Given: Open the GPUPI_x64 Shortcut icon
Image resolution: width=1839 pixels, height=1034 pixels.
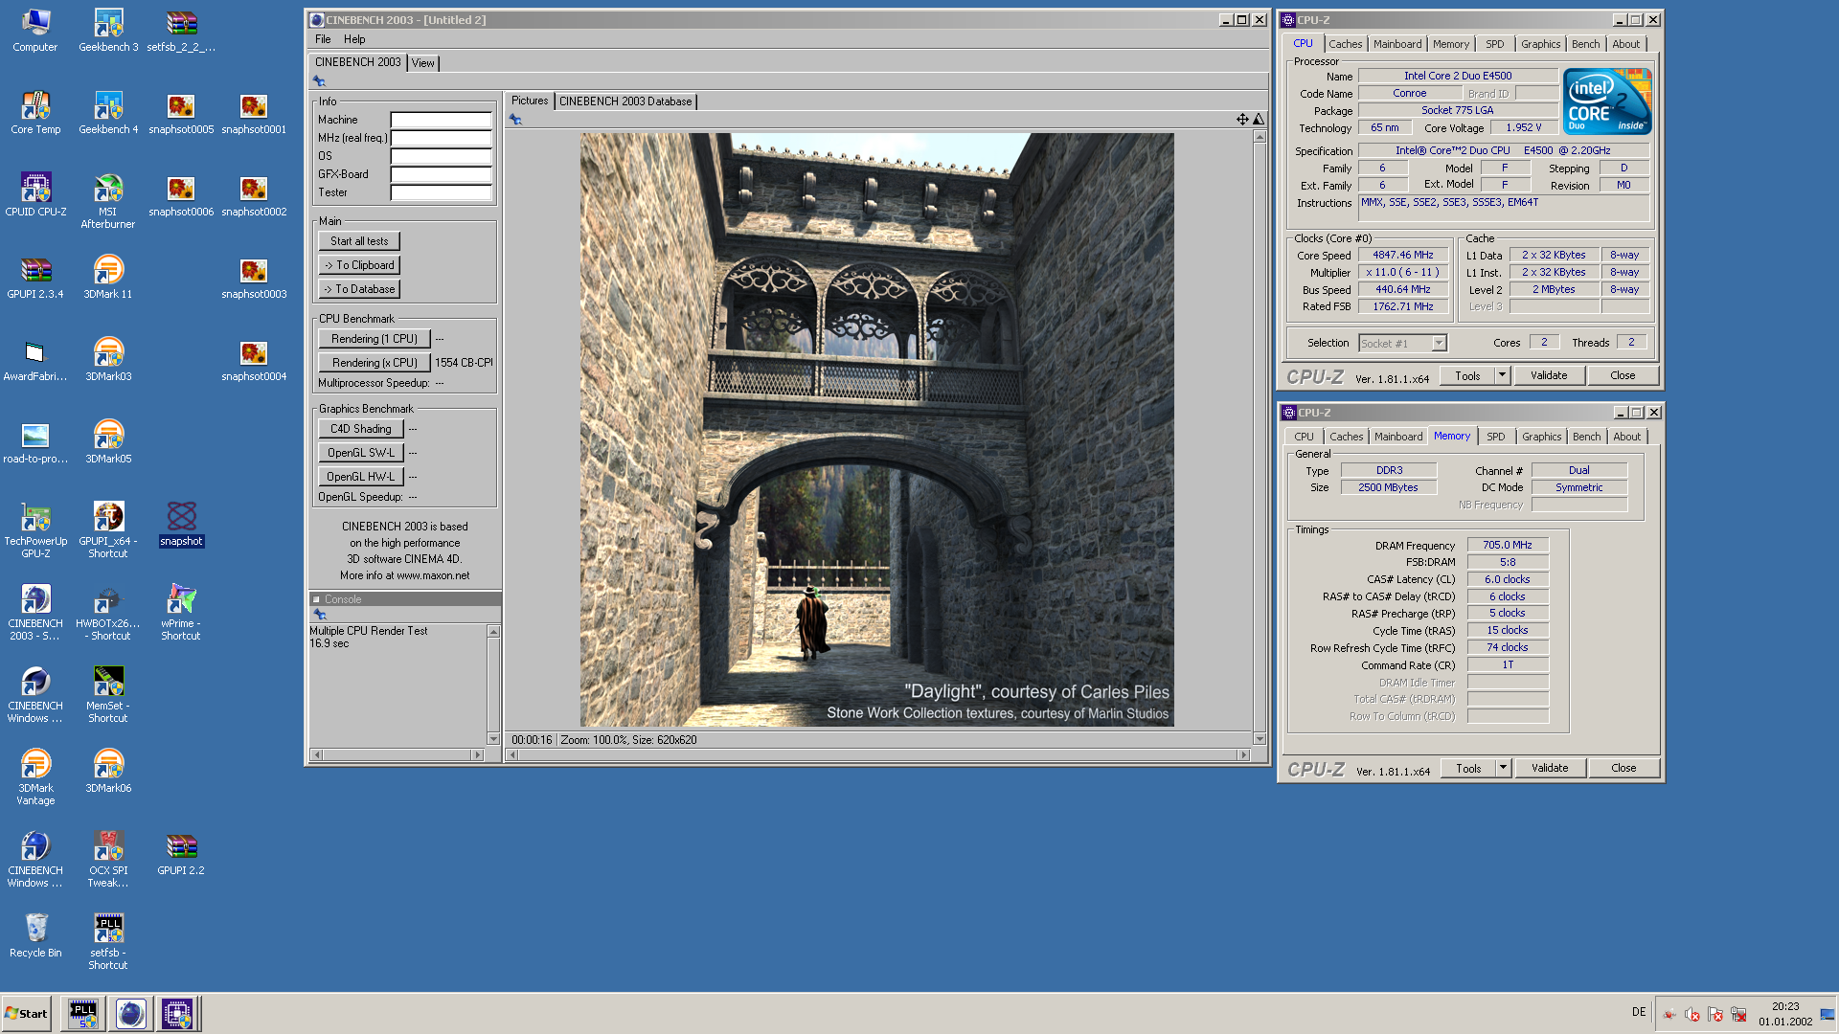Looking at the screenshot, I should (108, 529).
